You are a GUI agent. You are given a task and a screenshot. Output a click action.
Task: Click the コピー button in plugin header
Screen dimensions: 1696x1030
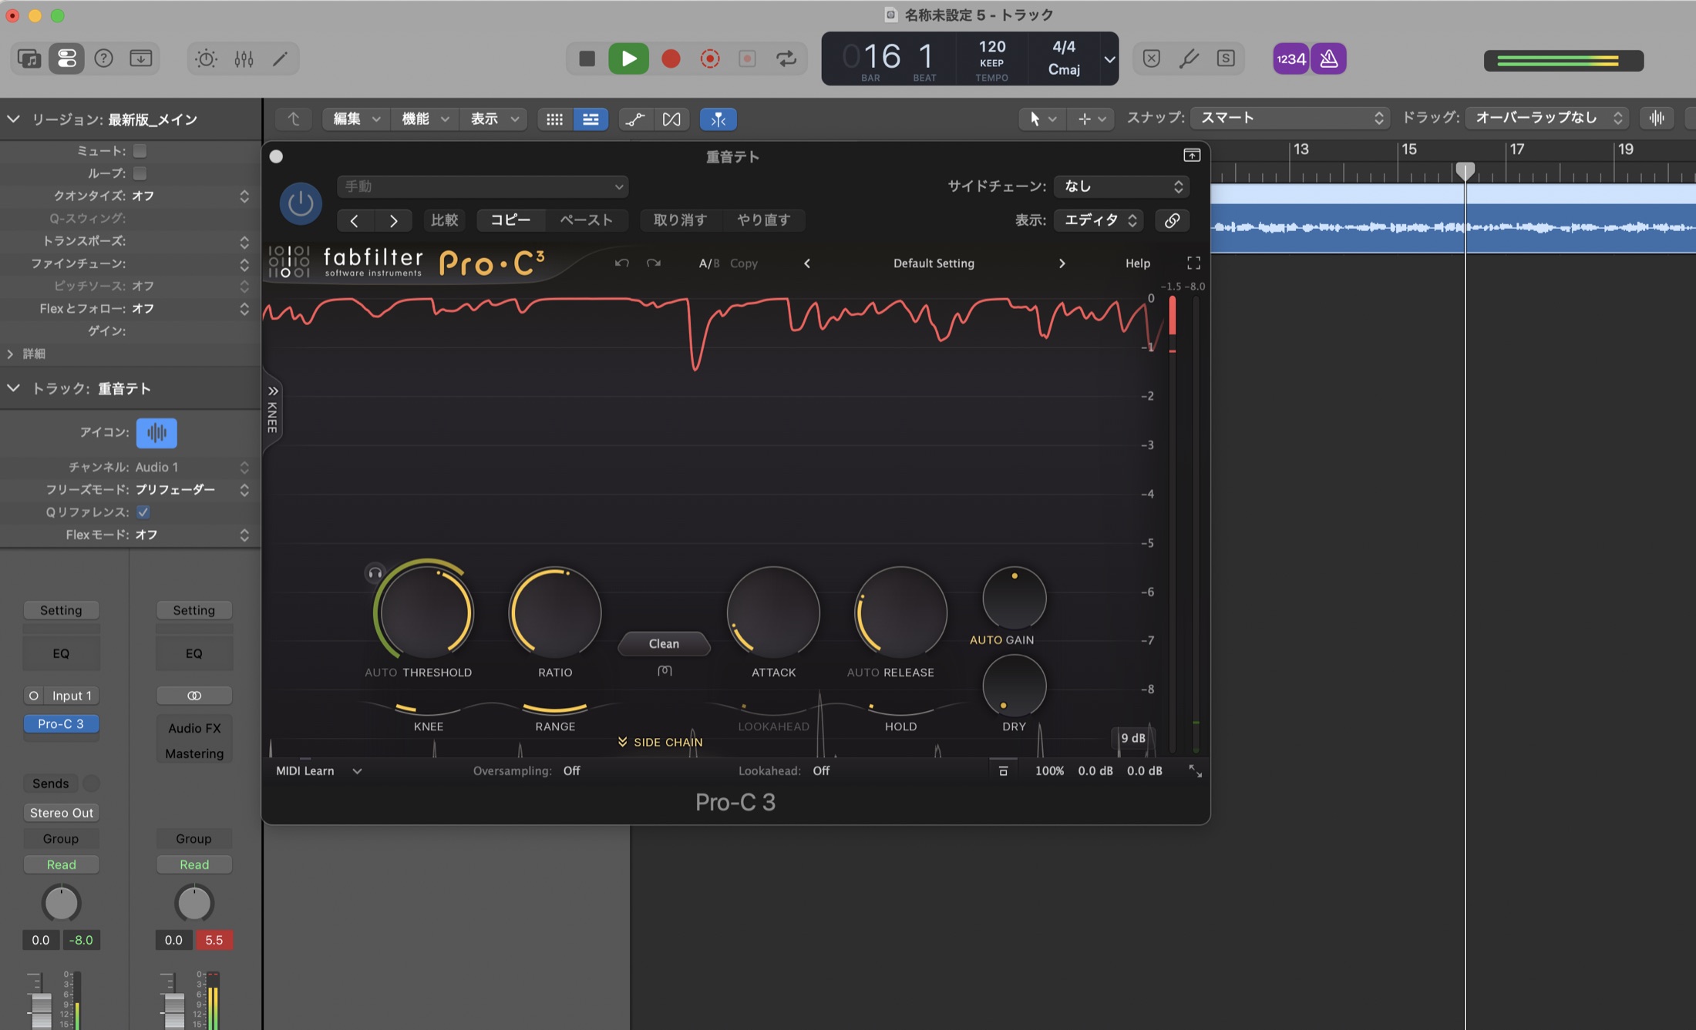pos(510,220)
